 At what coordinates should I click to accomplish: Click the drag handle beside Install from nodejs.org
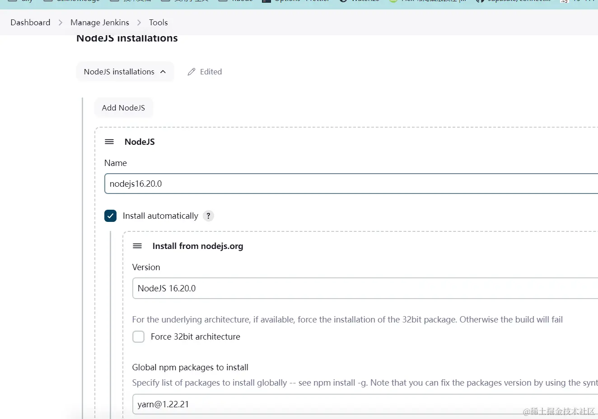tap(137, 246)
